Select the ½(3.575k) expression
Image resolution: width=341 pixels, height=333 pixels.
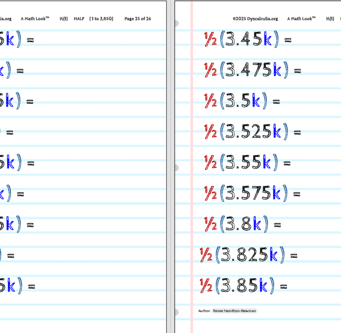pos(252,193)
